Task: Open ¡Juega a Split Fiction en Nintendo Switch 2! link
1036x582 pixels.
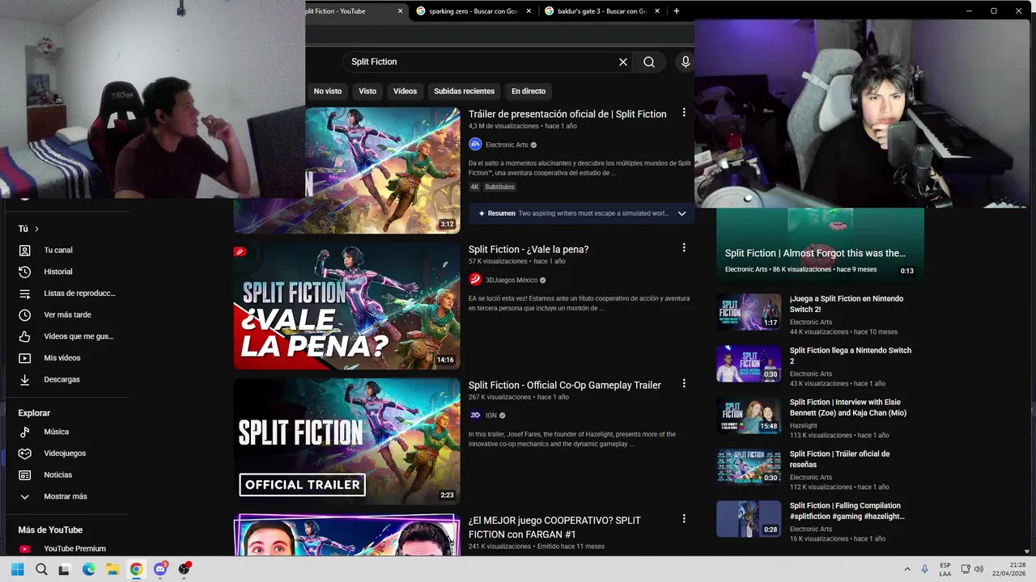Action: (847, 304)
